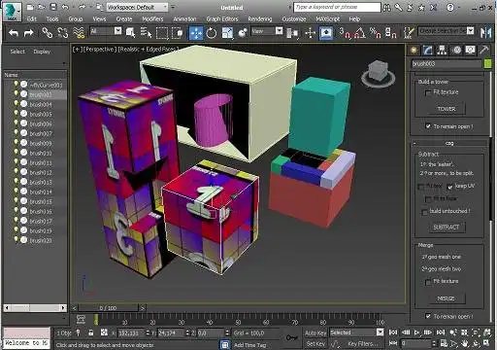Open the View reference coordinate dropdown
Screen dimensions: 497x350
point(267,31)
